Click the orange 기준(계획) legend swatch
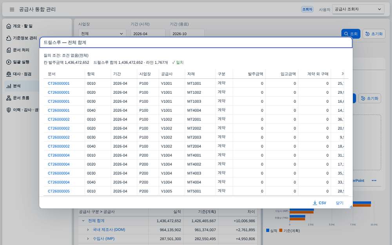 point(281,230)
